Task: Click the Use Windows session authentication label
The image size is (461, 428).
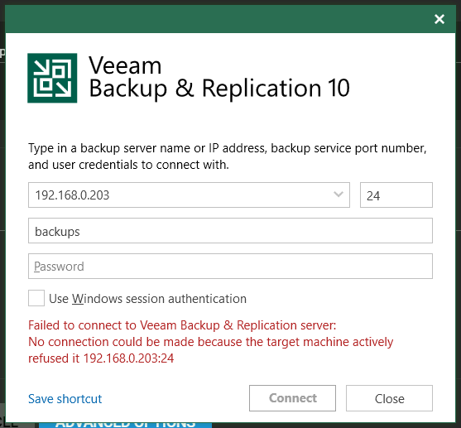Action: (147, 299)
